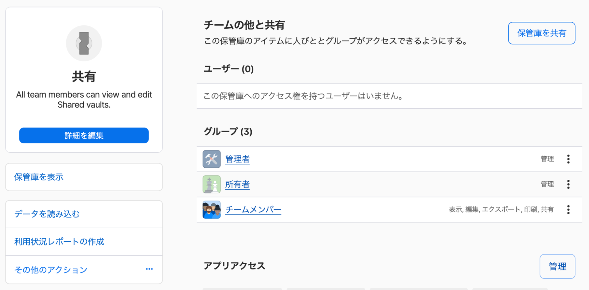Open the kebab menu on the 所有者 row
Viewport: 589px width, 290px height.
568,184
